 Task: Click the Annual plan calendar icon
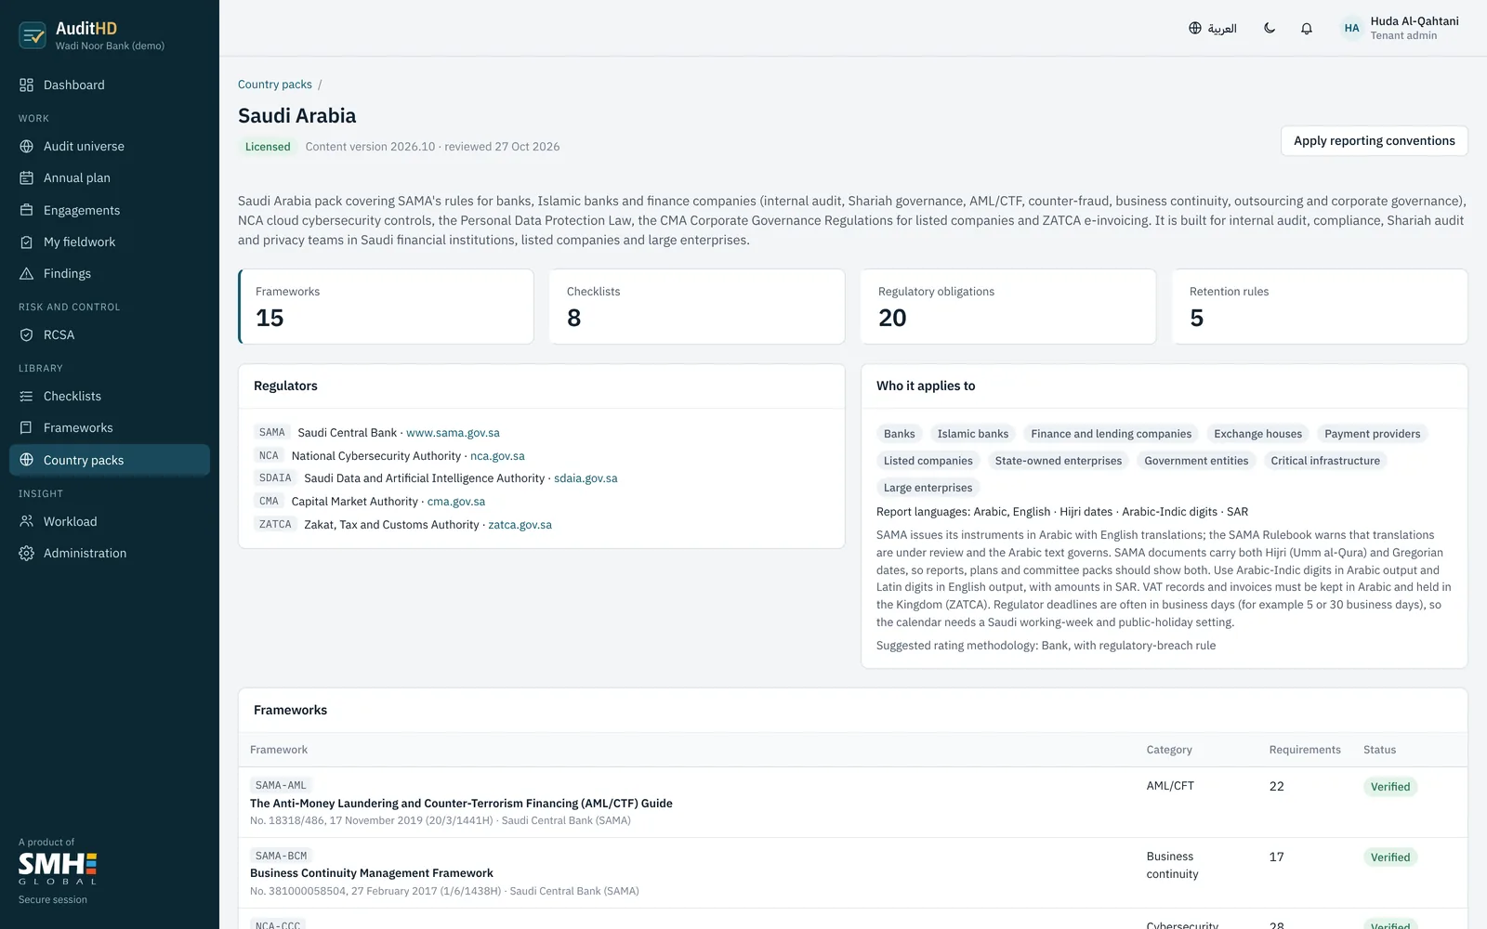[x=26, y=177]
